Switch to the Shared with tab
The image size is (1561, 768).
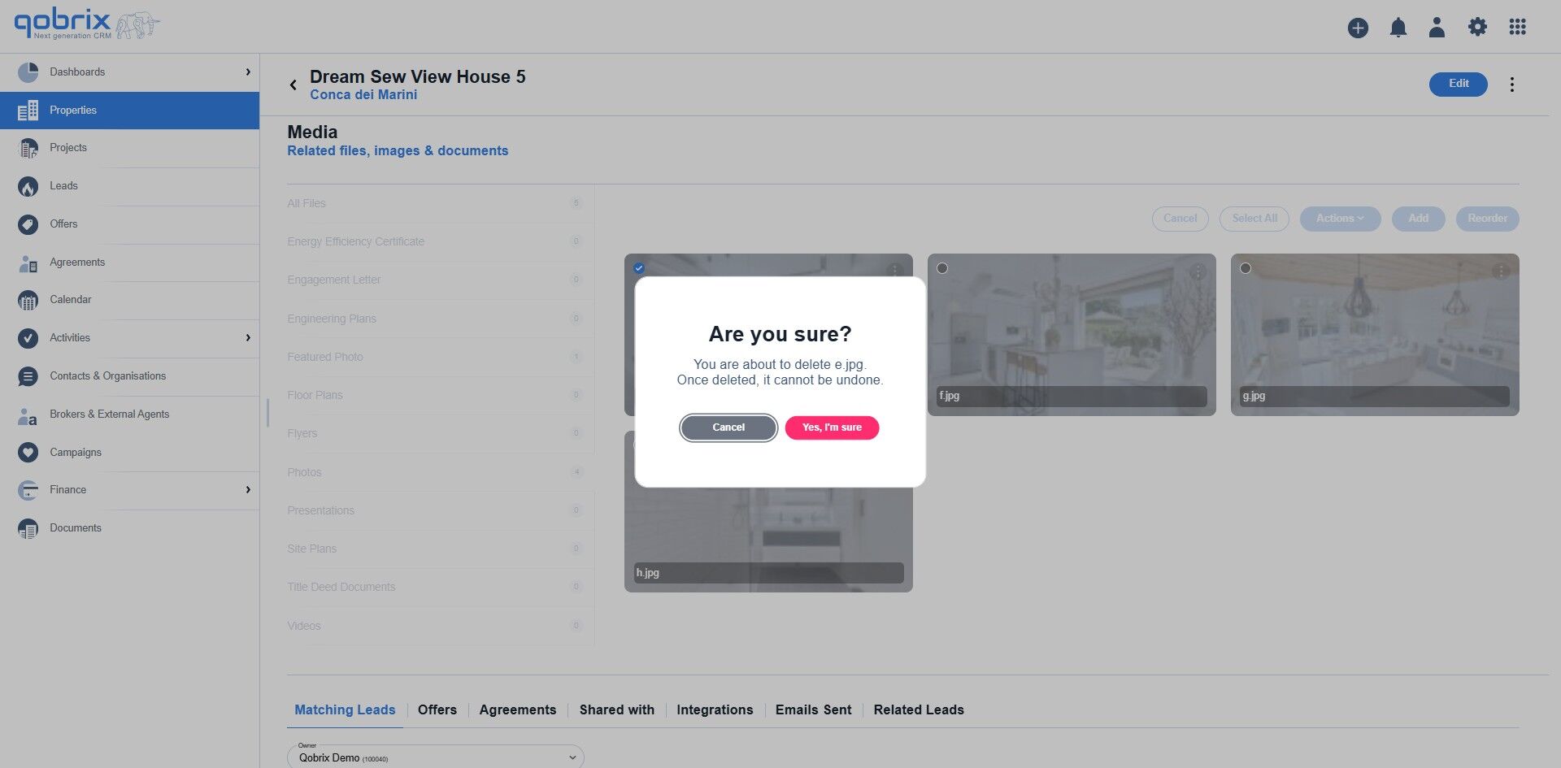617,709
